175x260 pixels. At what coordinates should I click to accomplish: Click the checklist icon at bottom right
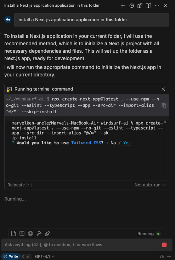pyautogui.click(x=162, y=256)
